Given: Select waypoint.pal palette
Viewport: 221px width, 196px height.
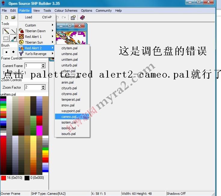Looking at the screenshot, I should [x=72, y=111].
